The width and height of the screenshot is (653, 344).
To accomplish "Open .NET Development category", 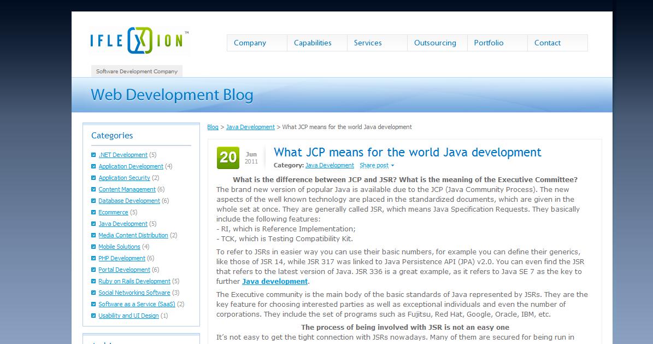I will coord(123,155).
